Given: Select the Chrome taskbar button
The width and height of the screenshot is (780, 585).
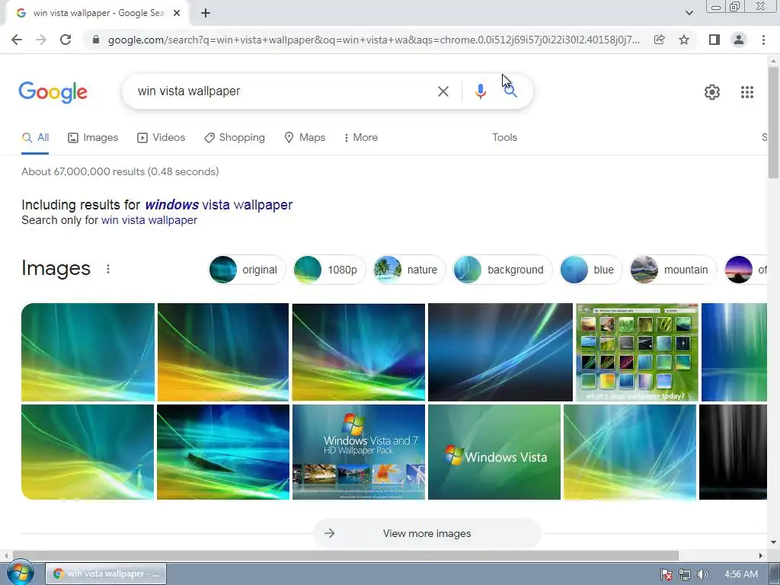Looking at the screenshot, I should pos(106,574).
